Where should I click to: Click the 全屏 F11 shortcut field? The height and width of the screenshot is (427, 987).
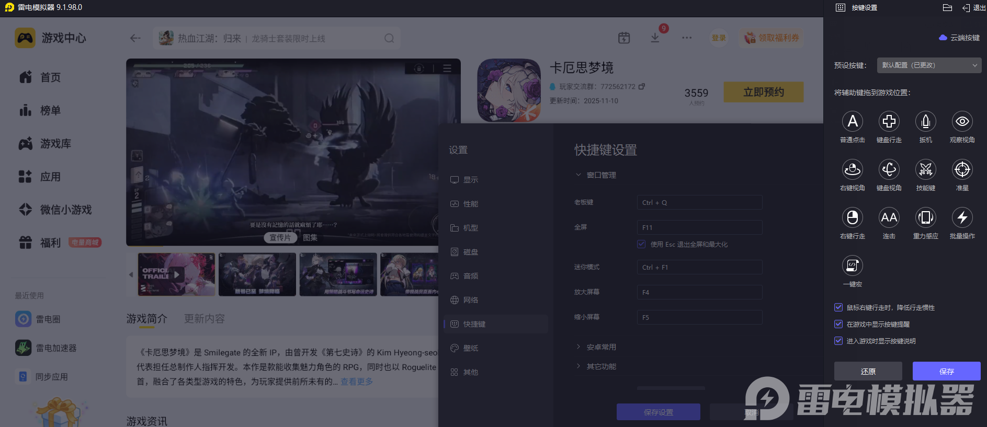point(700,227)
